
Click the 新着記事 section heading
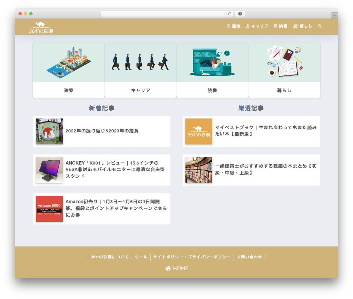102,108
